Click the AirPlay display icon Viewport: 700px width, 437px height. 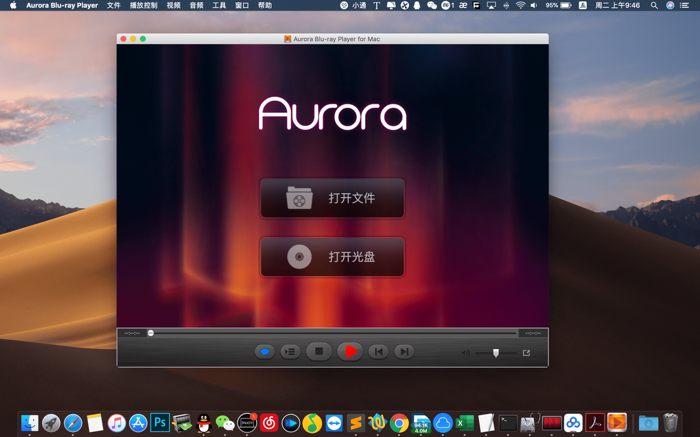pyautogui.click(x=491, y=5)
